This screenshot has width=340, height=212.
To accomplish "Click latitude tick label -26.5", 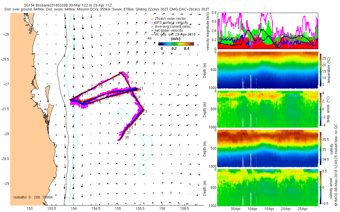I will pos(5,59).
